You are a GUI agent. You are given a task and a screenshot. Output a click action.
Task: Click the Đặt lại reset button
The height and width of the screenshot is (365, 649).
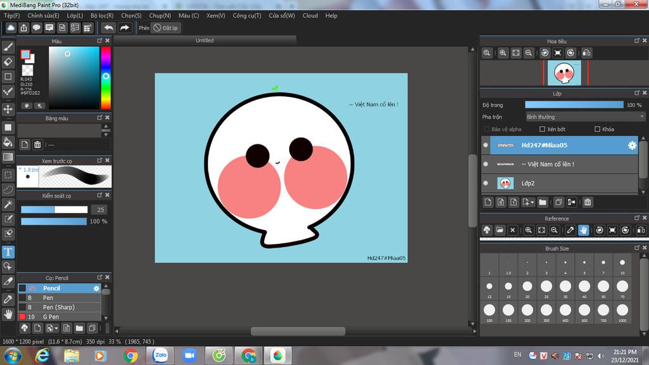[x=166, y=28]
